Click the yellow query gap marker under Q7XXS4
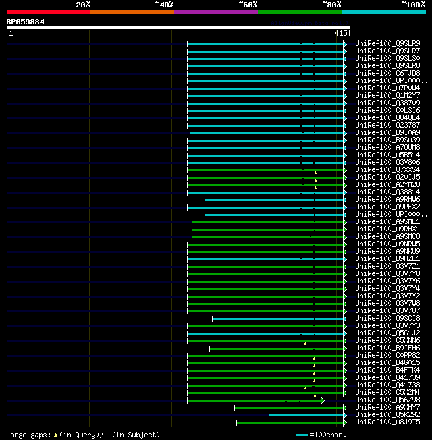This screenshot has width=432, height=440. 315,173
